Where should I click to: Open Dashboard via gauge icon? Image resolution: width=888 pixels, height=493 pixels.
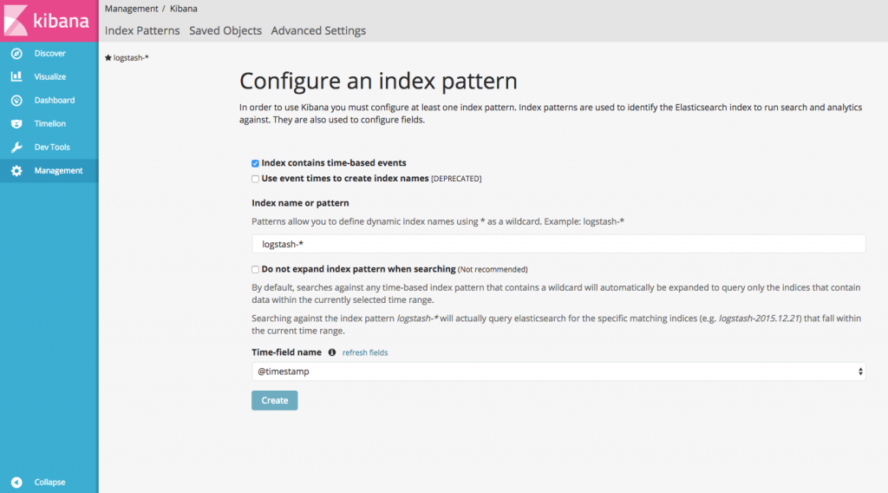click(x=16, y=101)
